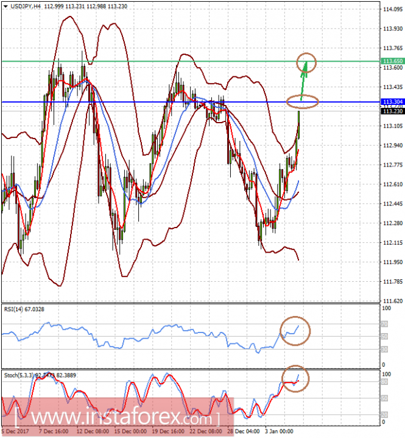405x438 pixels.
Task: Click the brown ellipse on the blue line
Action: click(x=301, y=102)
